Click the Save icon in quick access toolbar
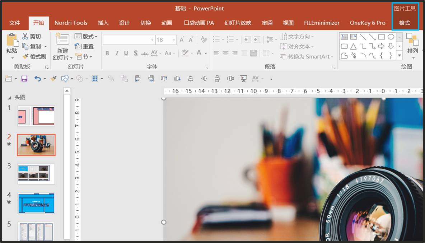The height and width of the screenshot is (243, 425). [x=24, y=79]
